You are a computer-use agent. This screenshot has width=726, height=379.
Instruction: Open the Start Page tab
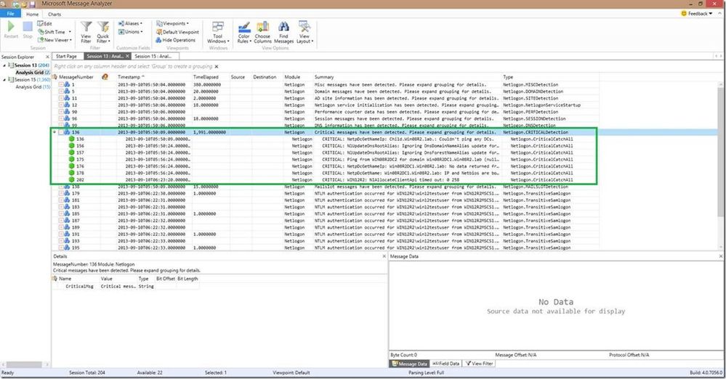coord(66,56)
